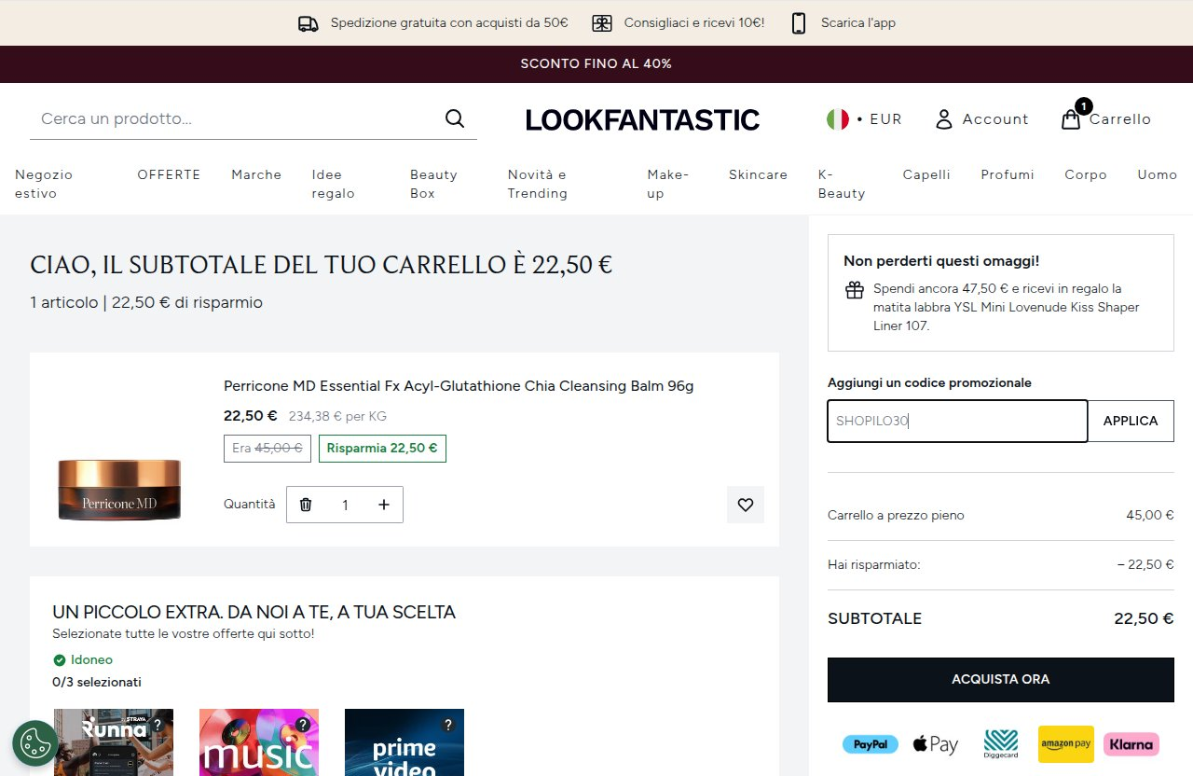Open the Uomo menu

[1158, 174]
